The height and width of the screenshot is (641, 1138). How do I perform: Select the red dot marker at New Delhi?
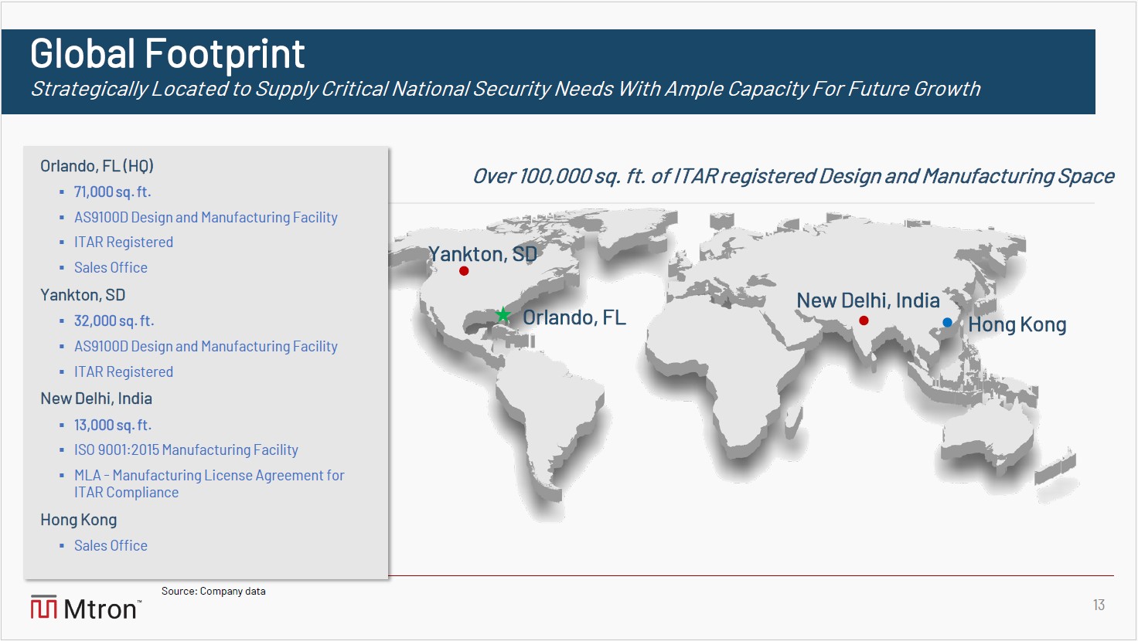click(864, 320)
